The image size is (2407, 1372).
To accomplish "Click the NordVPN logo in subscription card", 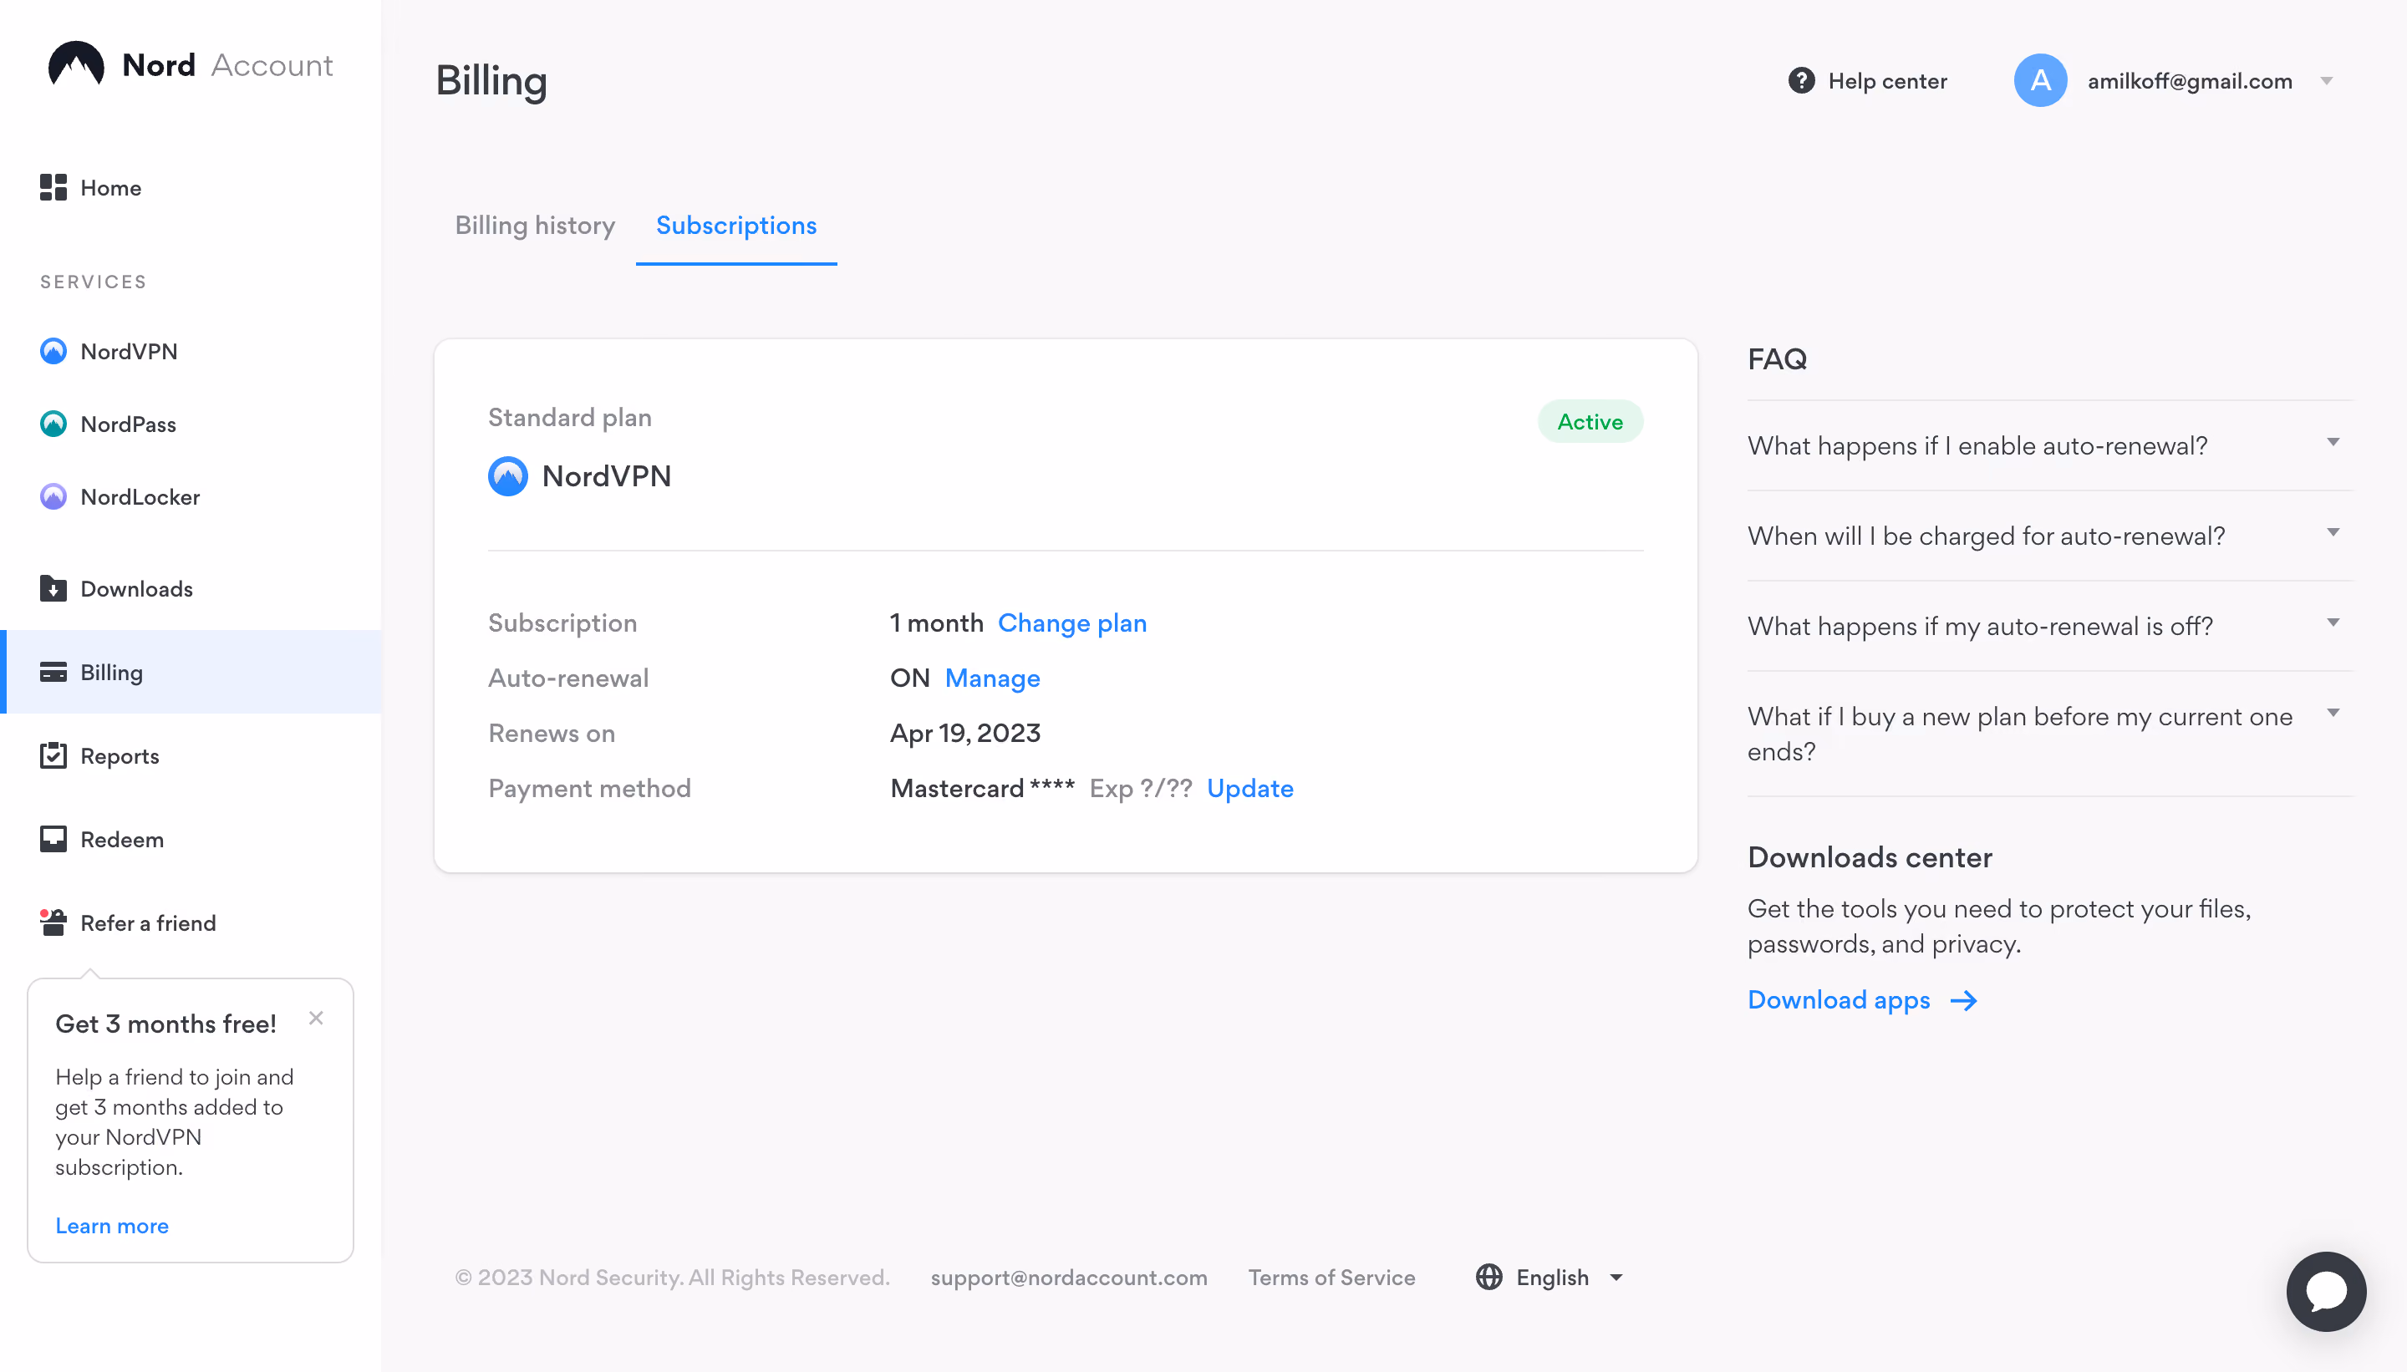I will pyautogui.click(x=508, y=477).
